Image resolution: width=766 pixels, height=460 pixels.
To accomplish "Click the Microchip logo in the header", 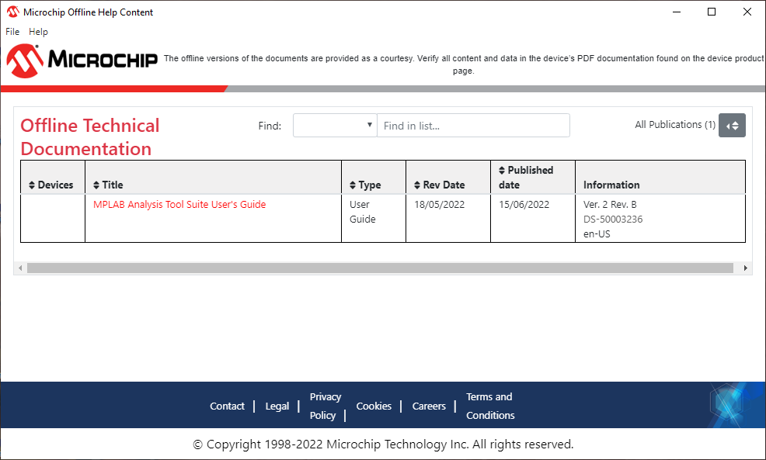I will click(82, 59).
